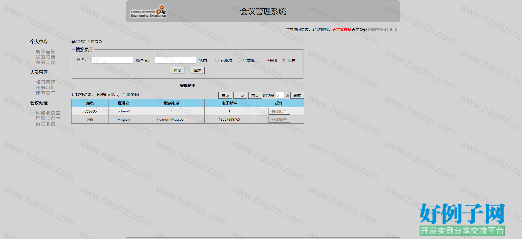Viewport: 522px width, 239px height.
Task: Click the 退出 logout link
Action: coord(392,30)
